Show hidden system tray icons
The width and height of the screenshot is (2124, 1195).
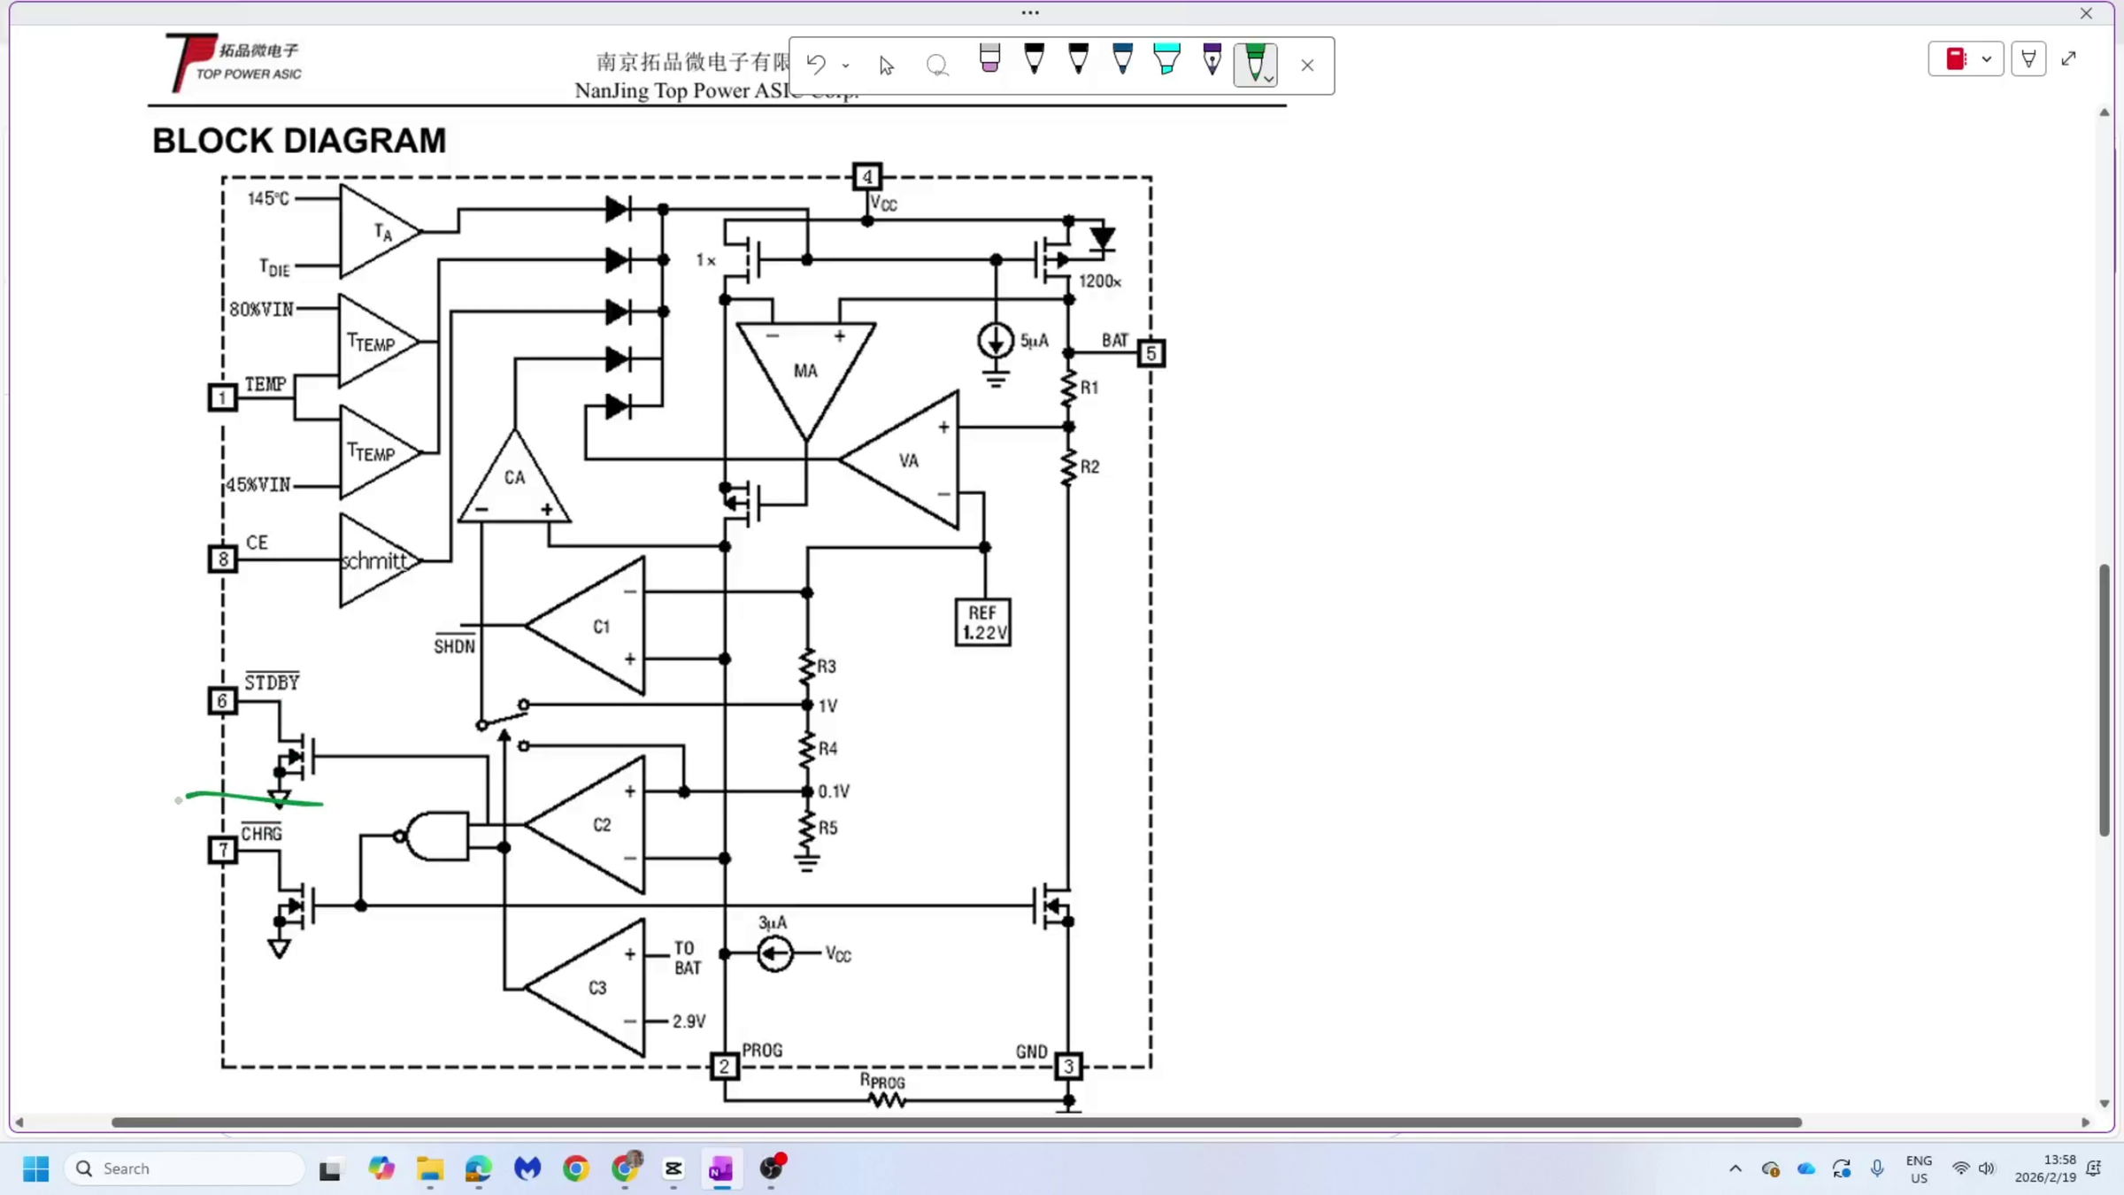(x=1735, y=1168)
